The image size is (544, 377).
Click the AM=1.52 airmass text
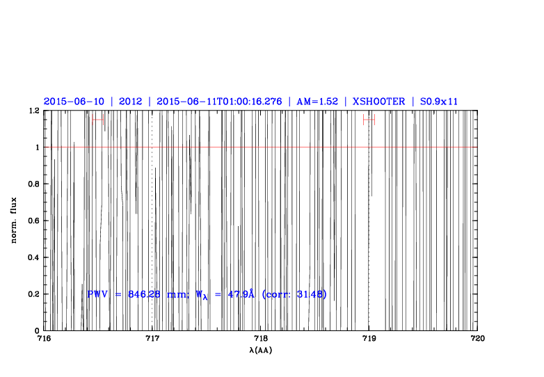[x=317, y=102]
